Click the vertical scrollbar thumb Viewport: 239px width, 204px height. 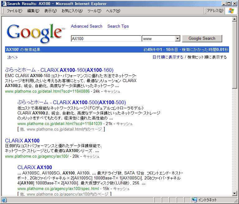tap(234, 55)
